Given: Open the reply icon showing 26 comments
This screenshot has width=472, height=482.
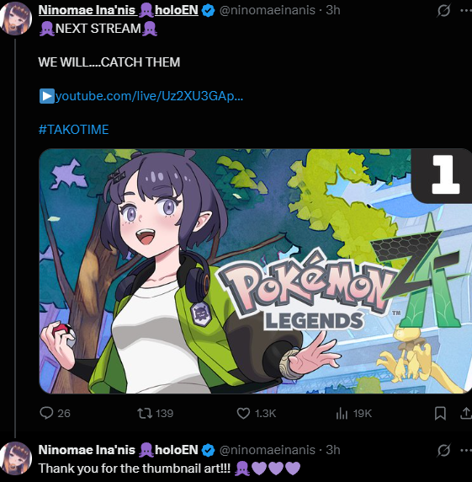Looking at the screenshot, I should tap(46, 413).
